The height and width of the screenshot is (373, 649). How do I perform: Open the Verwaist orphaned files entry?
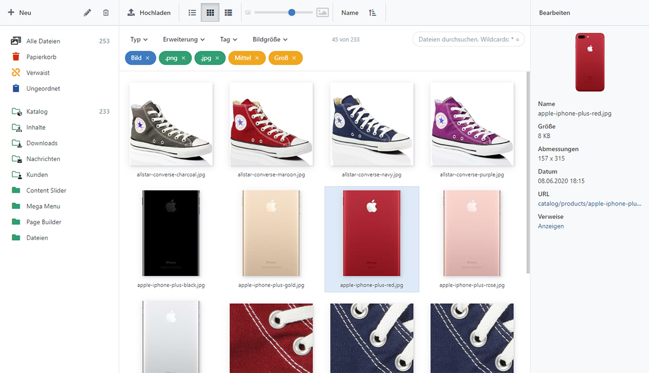(38, 72)
